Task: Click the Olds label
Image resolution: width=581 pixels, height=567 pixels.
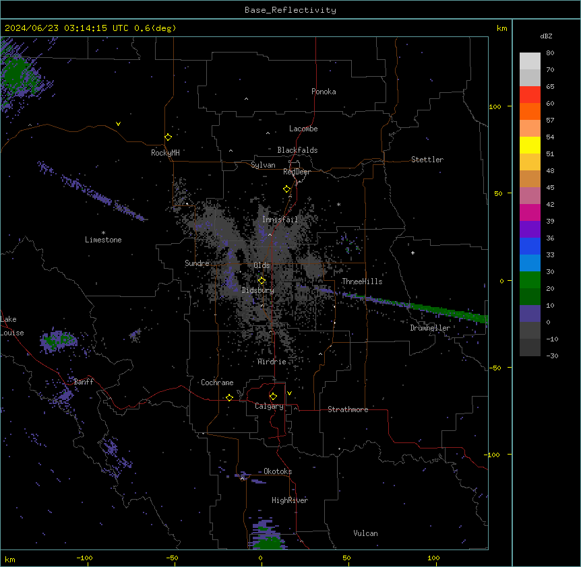Action: click(262, 265)
